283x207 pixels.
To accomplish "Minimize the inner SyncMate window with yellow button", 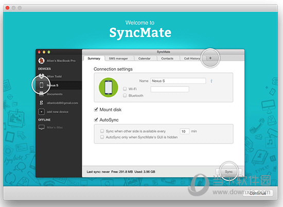I will point(44,52).
